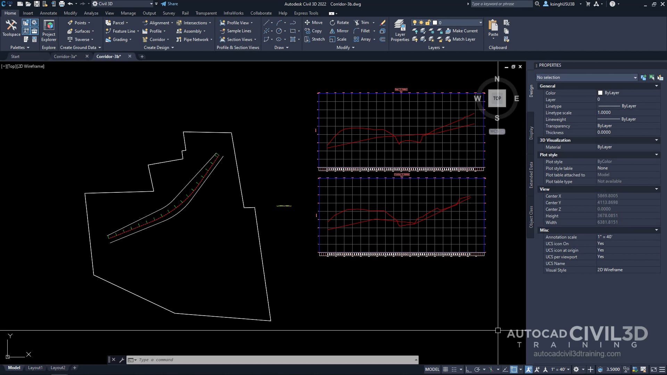Click inside the command line input
Image resolution: width=667 pixels, height=375 pixels.
[x=243, y=360]
